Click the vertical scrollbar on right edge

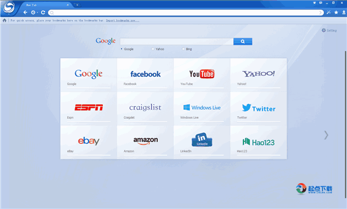[x=345, y=124]
